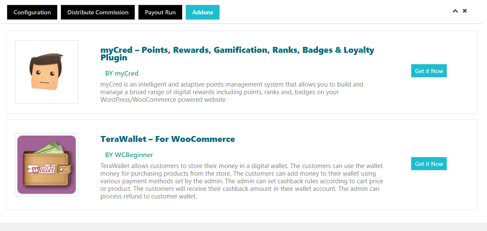Open the TeraWallet – For WooCommerce title
Viewport: 487px width, 231px height.
coord(168,139)
